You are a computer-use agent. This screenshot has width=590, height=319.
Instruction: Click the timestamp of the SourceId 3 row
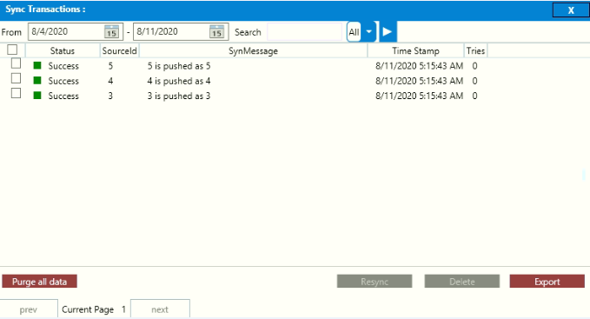(419, 96)
